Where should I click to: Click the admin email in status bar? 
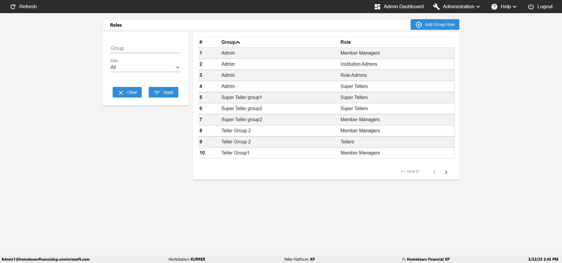point(46,259)
